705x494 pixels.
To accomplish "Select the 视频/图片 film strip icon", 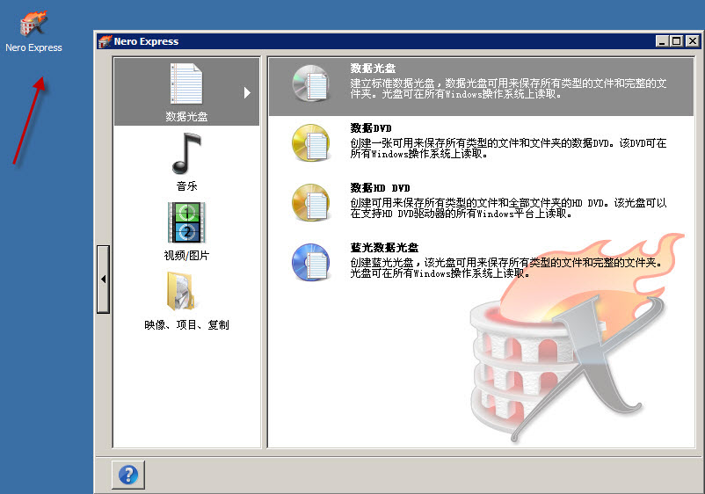I will pyautogui.click(x=186, y=222).
